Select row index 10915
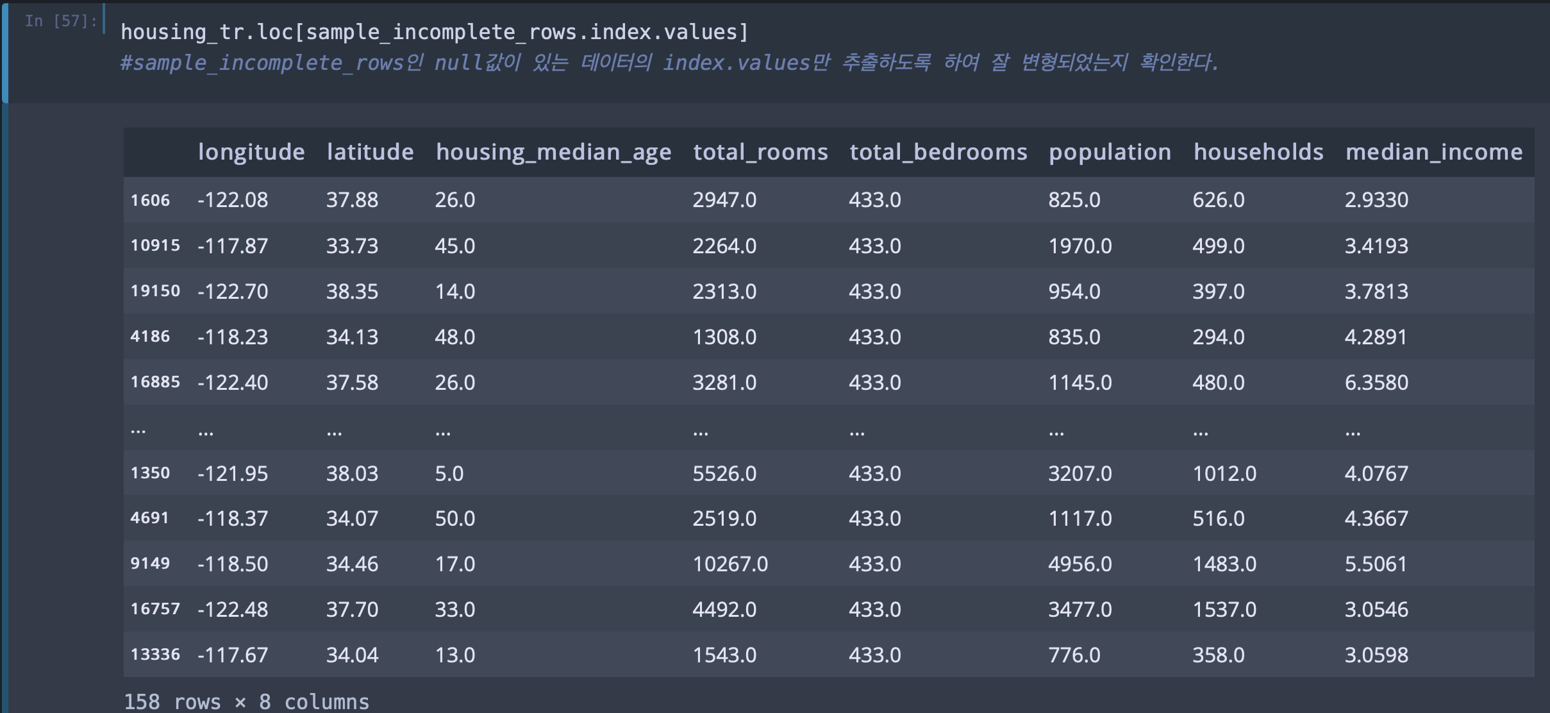This screenshot has height=713, width=1550. click(155, 246)
